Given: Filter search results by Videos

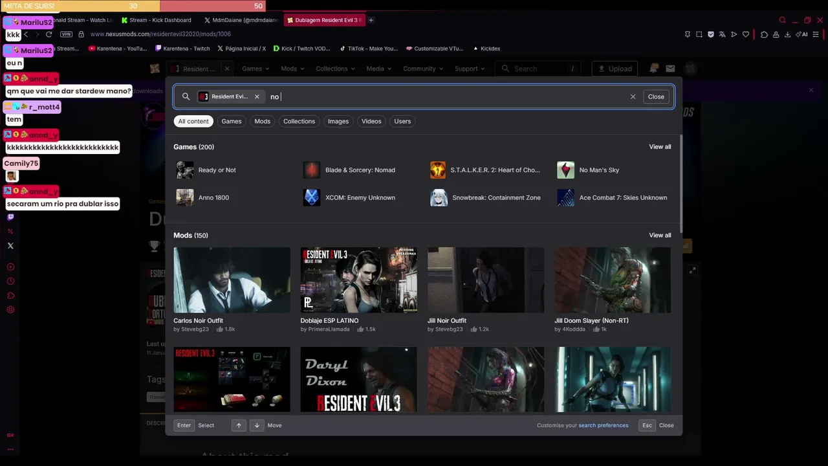Looking at the screenshot, I should tap(371, 121).
